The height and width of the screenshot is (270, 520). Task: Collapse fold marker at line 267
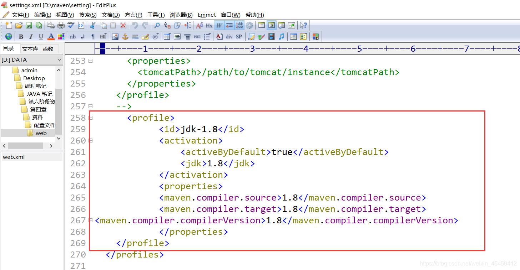coord(90,220)
